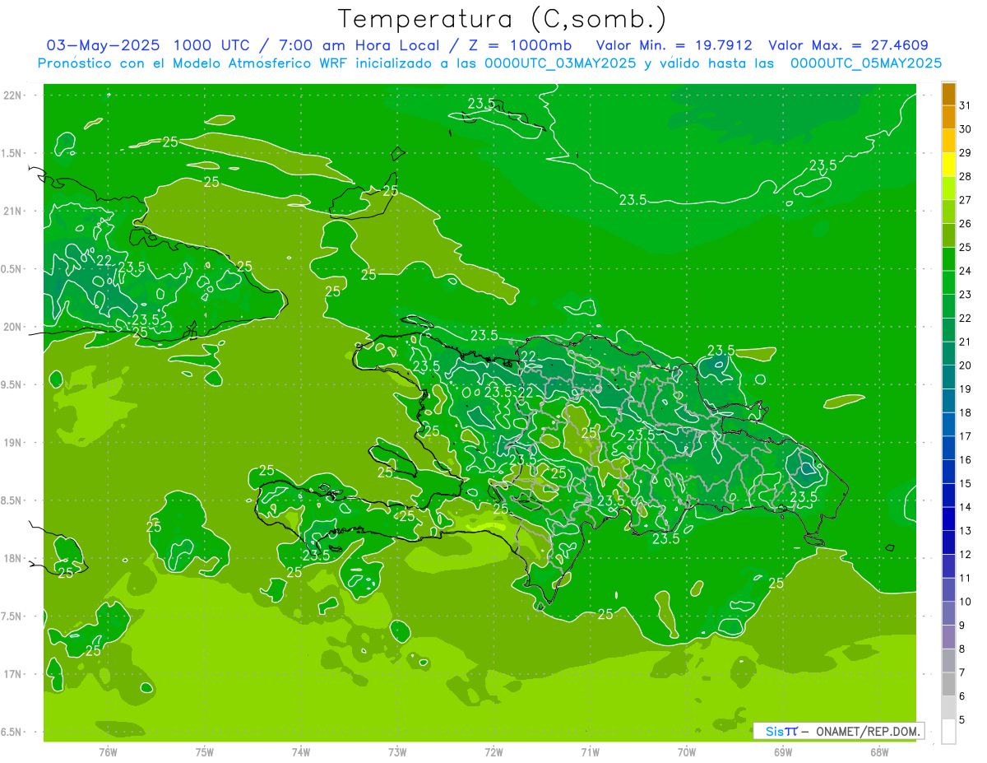Viewport: 987px width, 763px height.
Task: Click the 21N latitude axis label
Action: pyautogui.click(x=12, y=211)
